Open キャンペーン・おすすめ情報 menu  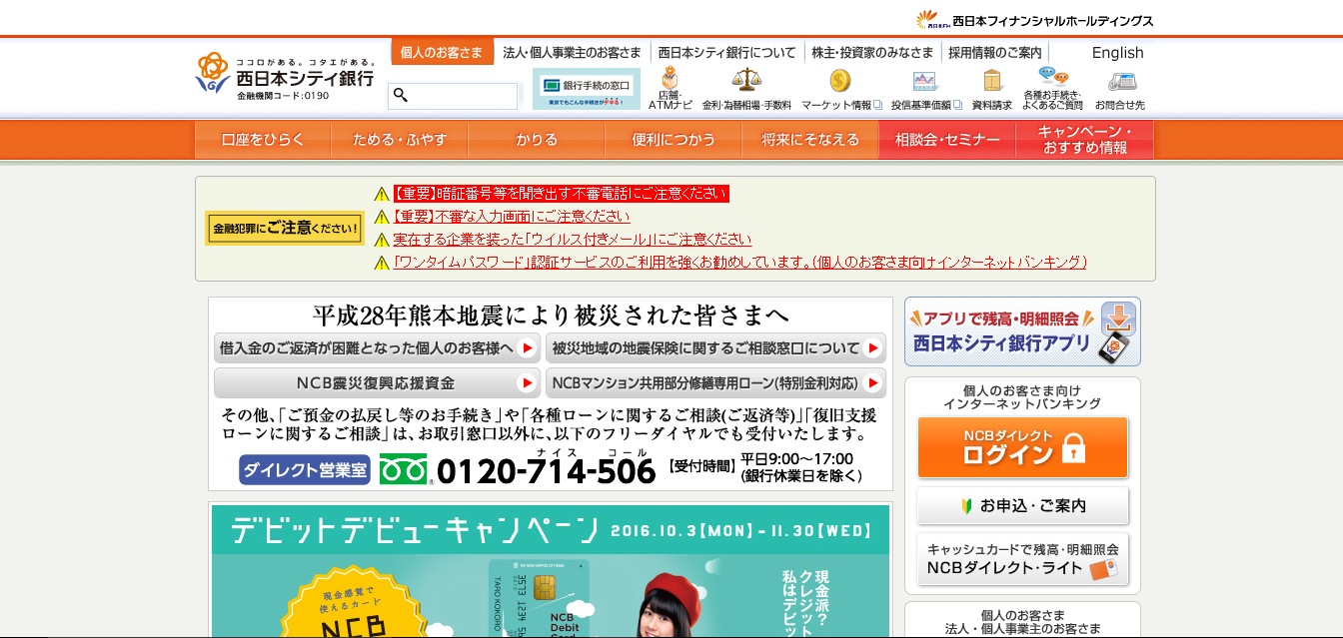point(1084,140)
